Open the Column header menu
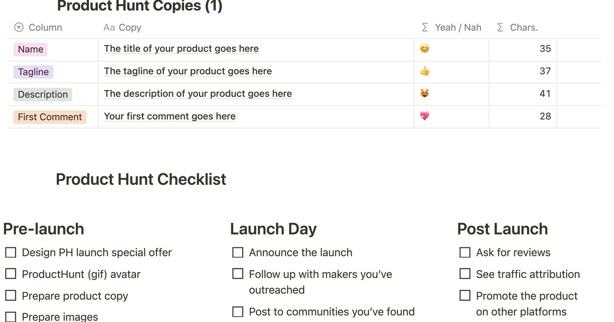The height and width of the screenshot is (322, 614). click(x=45, y=27)
